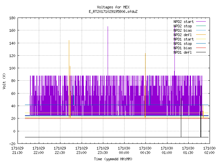The image size is (216, 162).
Task: Click the 120 y-axis tick label
Action: click(x=12, y=56)
